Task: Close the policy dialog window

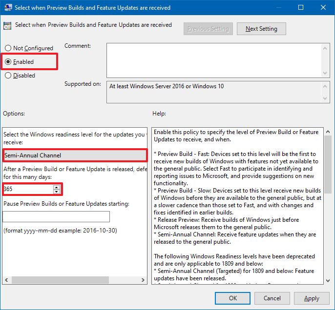Action: [323, 7]
